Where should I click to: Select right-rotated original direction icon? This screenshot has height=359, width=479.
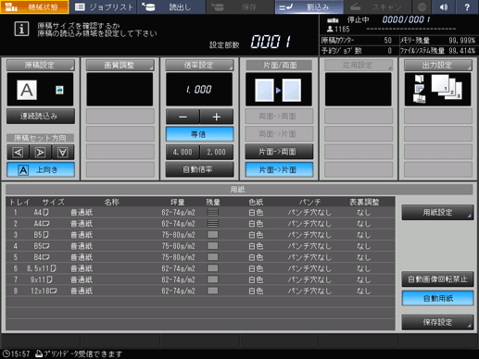pyautogui.click(x=40, y=152)
